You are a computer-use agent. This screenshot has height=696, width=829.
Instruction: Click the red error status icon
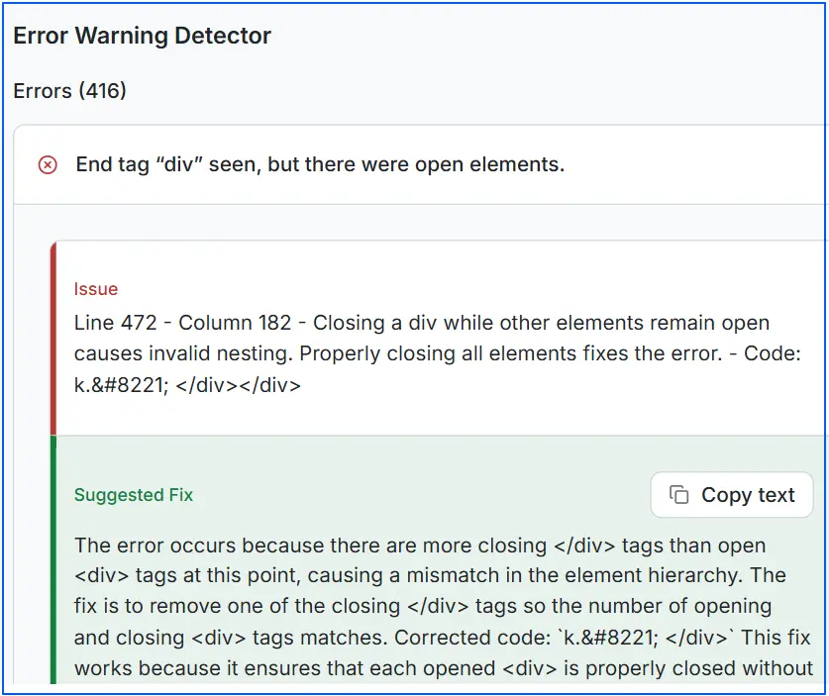coord(47,165)
